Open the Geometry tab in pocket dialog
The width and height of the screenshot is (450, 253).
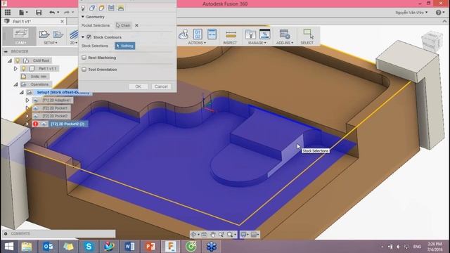coord(92,8)
